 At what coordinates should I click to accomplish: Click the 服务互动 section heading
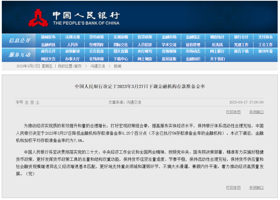[x=19, y=54]
